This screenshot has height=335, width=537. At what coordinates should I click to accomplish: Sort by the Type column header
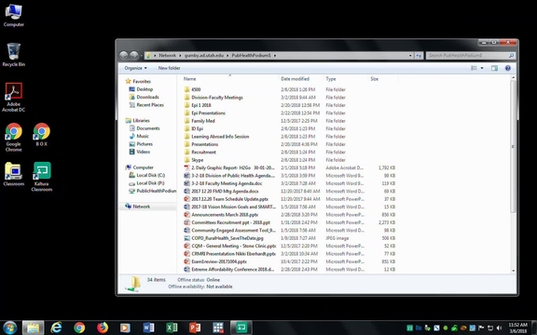coord(346,79)
